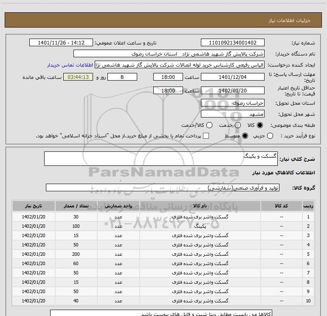Click quantity 200 in row 5

[x=76, y=254]
